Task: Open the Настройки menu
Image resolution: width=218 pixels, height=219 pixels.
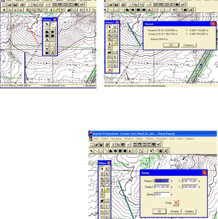Action: coord(162,138)
